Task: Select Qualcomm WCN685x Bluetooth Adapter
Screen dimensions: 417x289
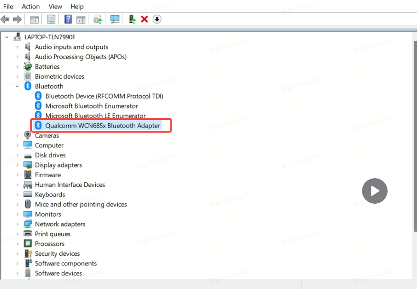Action: tap(102, 126)
